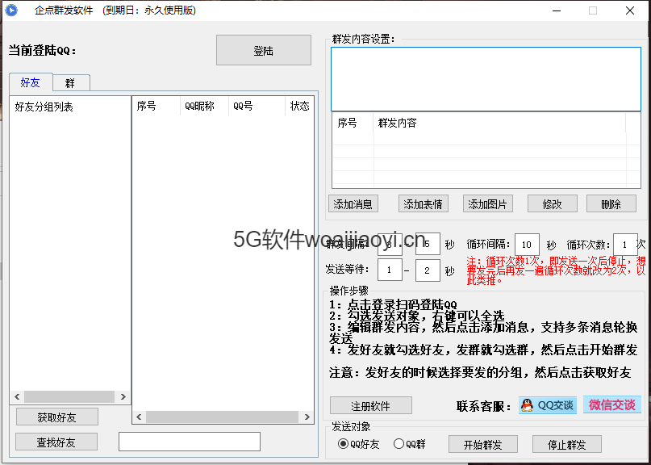Click left arrow of friends table scrollbar
Screen dimensions: 651x465
[139, 417]
